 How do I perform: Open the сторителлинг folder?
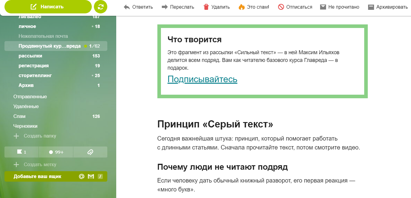click(x=56, y=76)
